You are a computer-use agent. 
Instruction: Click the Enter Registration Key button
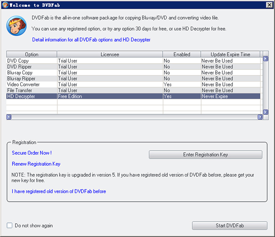pyautogui.click(x=205, y=155)
